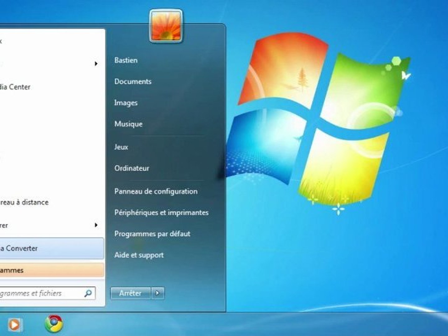Open Google Chrome from the taskbar

54,324
